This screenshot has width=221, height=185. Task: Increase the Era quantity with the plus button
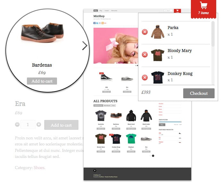click(x=39, y=124)
